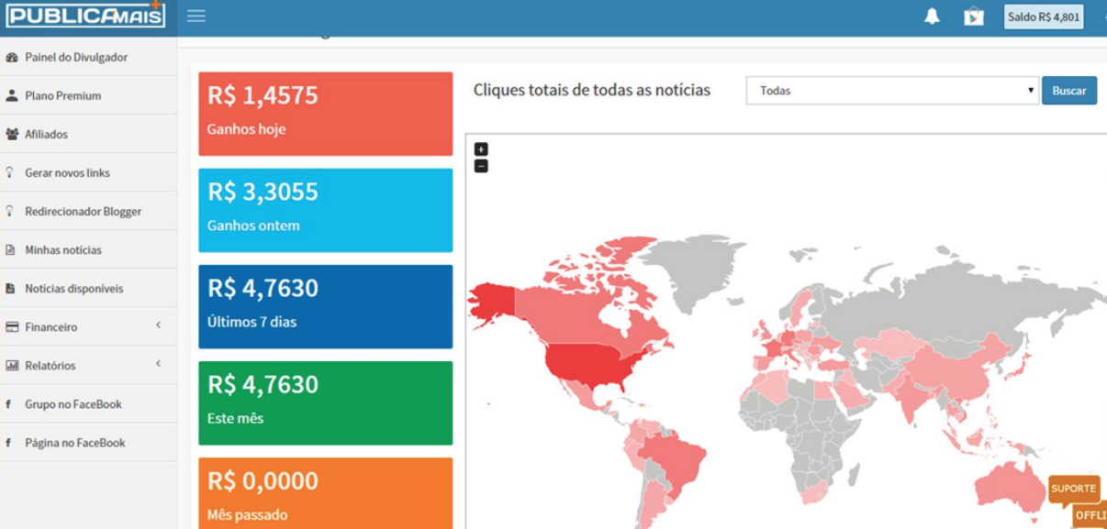Click the Relatórios chart icon
This screenshot has height=529, width=1107.
click(x=11, y=366)
